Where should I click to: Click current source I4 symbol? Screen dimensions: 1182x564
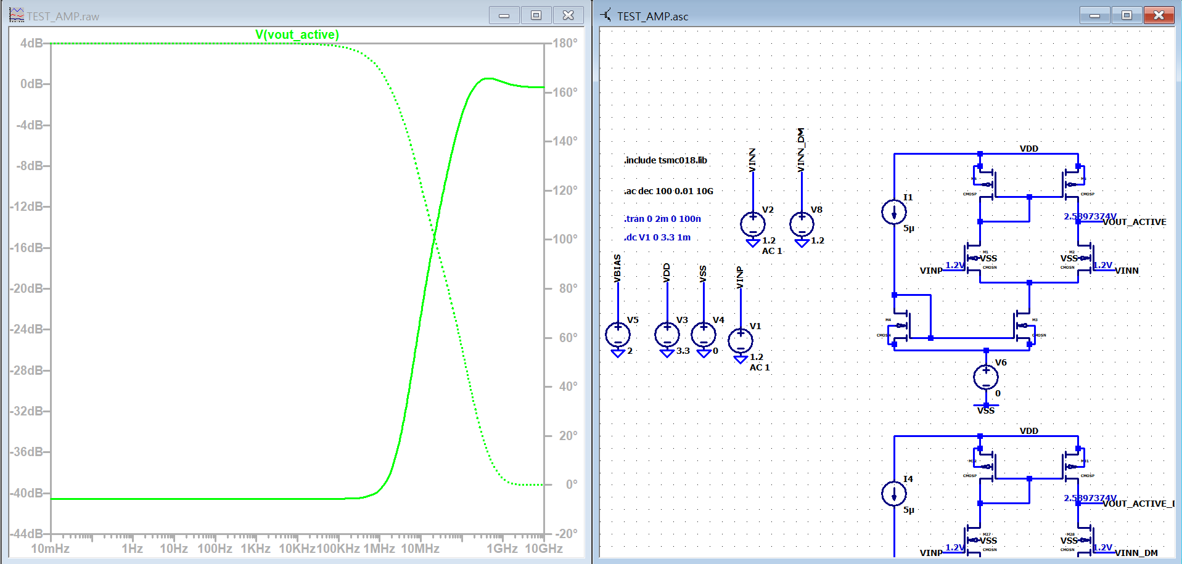[894, 494]
